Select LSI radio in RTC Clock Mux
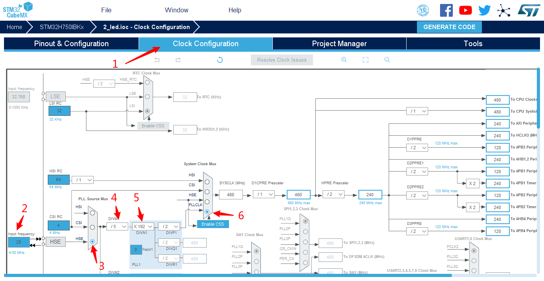This screenshot has height=281, width=544. tap(147, 111)
